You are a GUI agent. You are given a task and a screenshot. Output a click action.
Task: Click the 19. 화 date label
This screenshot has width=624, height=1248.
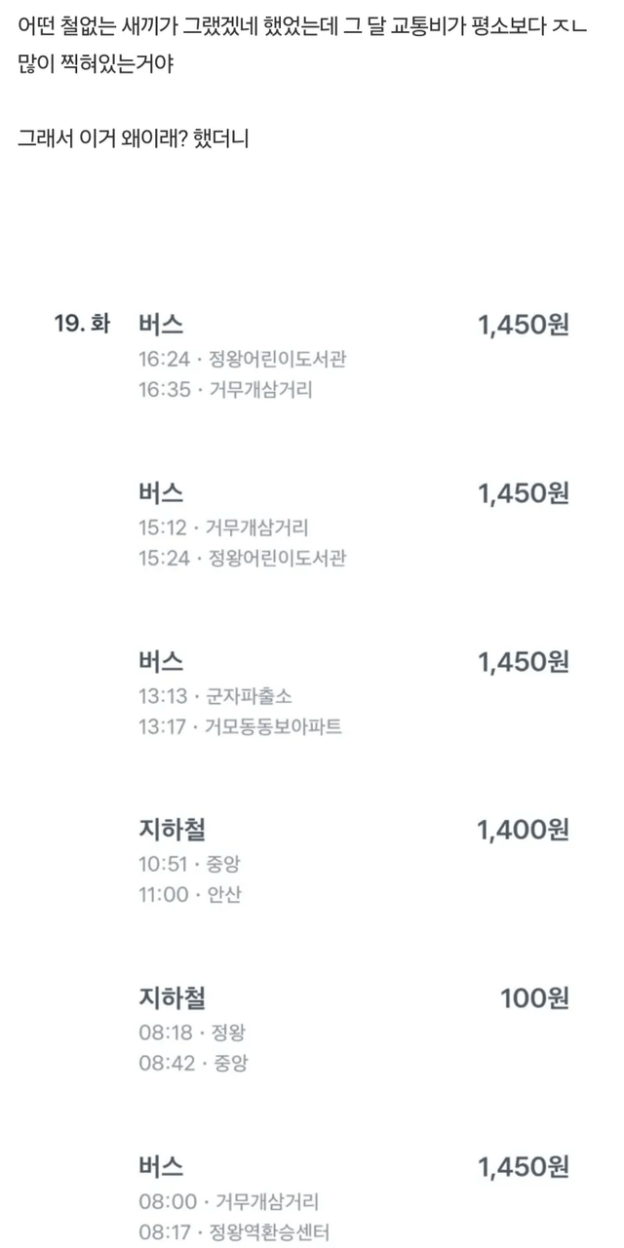(x=82, y=325)
